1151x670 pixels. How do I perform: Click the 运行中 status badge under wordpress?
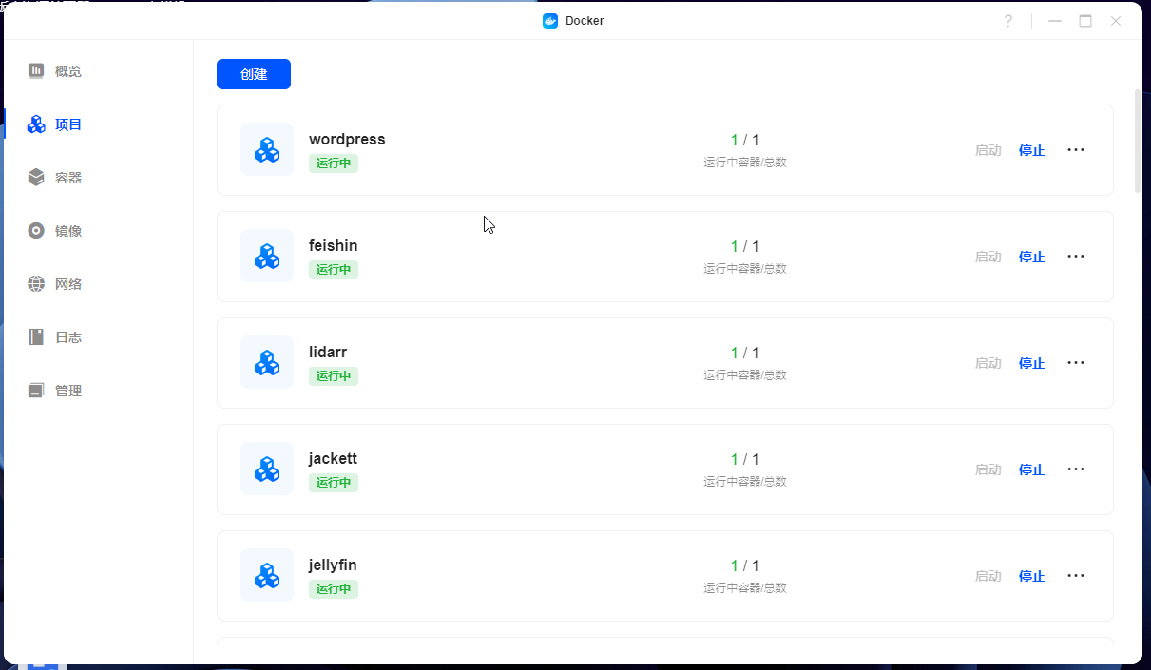pyautogui.click(x=334, y=163)
